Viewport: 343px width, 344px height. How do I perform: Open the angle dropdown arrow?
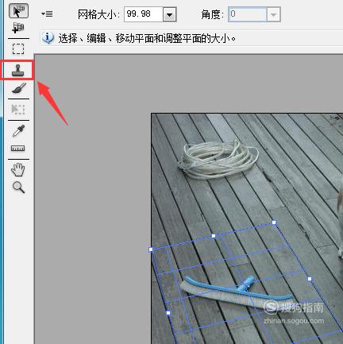pos(273,14)
